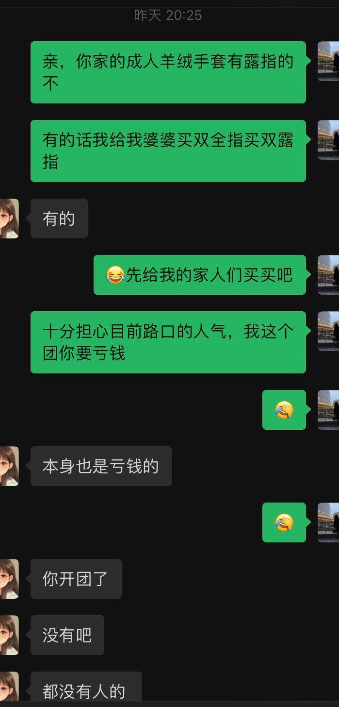339x707 pixels.
Task: Select the 亲，你家的成人羊绒手套 message bubble
Action: pos(168,72)
